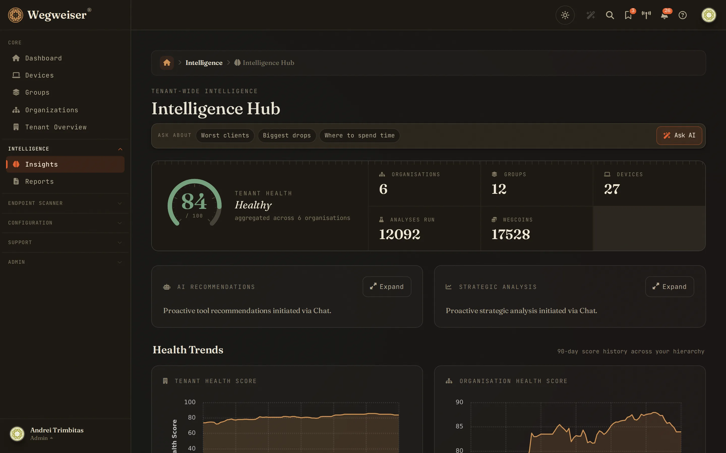Click the Groups layers icon in sidebar
The height and width of the screenshot is (453, 726).
point(16,92)
